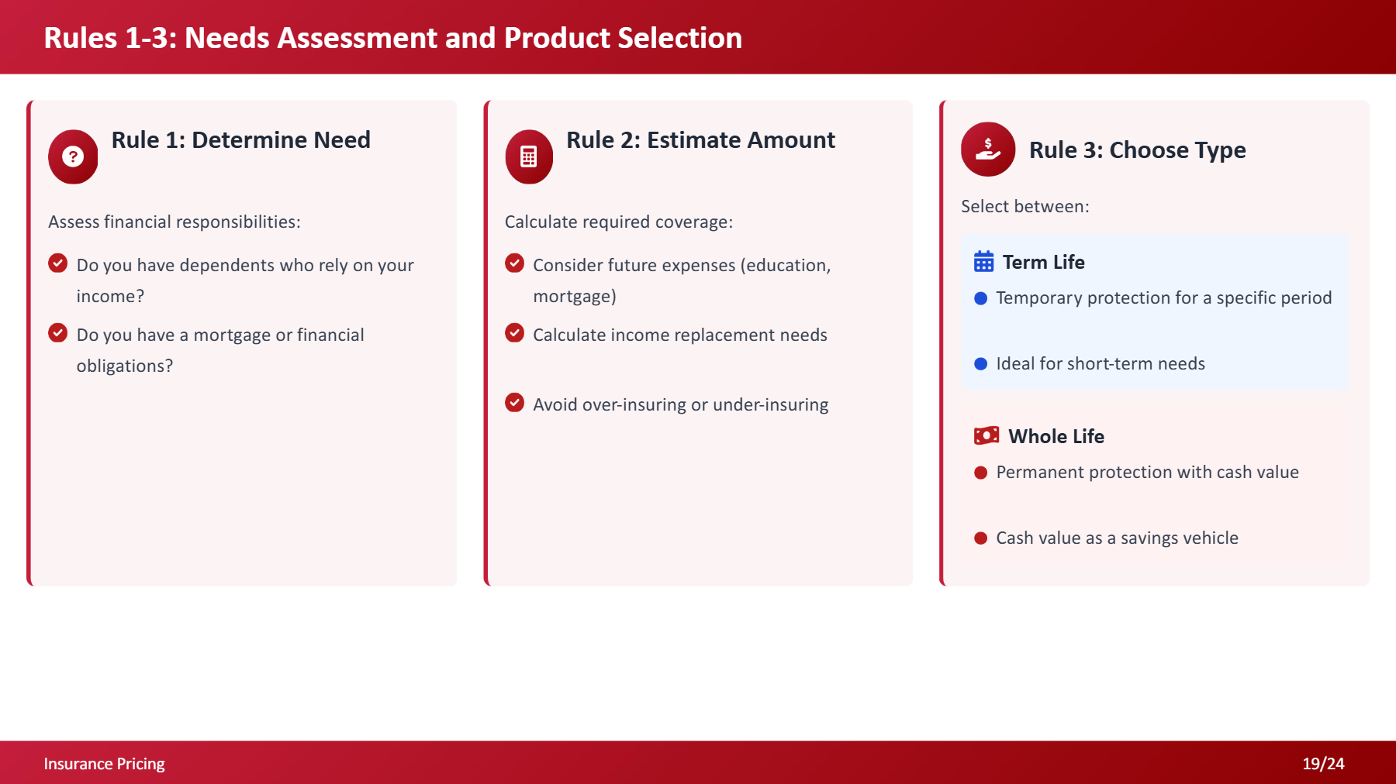The image size is (1396, 784).
Task: Click the text 'Avoid over-insuring or under-insuring'
Action: [681, 404]
